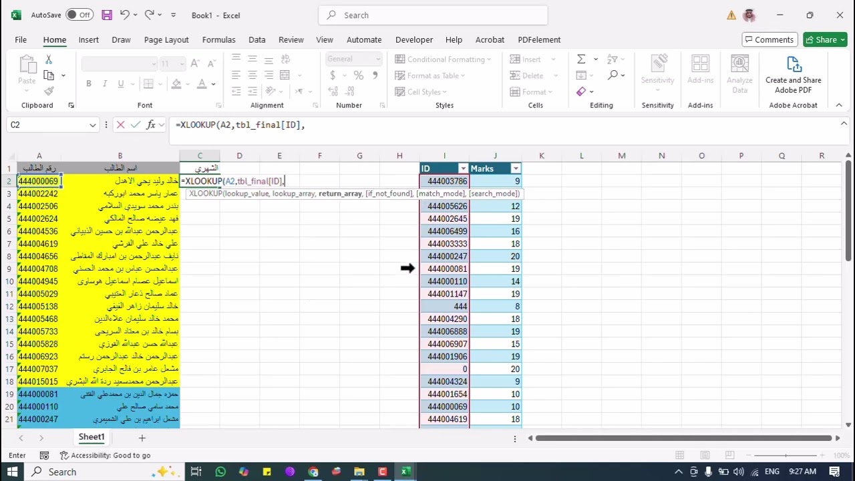Switch to the Data tab
The image size is (855, 481).
coord(257,39)
